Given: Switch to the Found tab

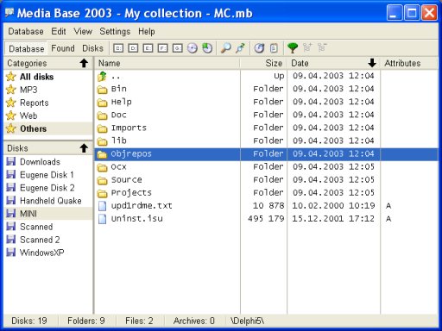Looking at the screenshot, I should click(63, 48).
